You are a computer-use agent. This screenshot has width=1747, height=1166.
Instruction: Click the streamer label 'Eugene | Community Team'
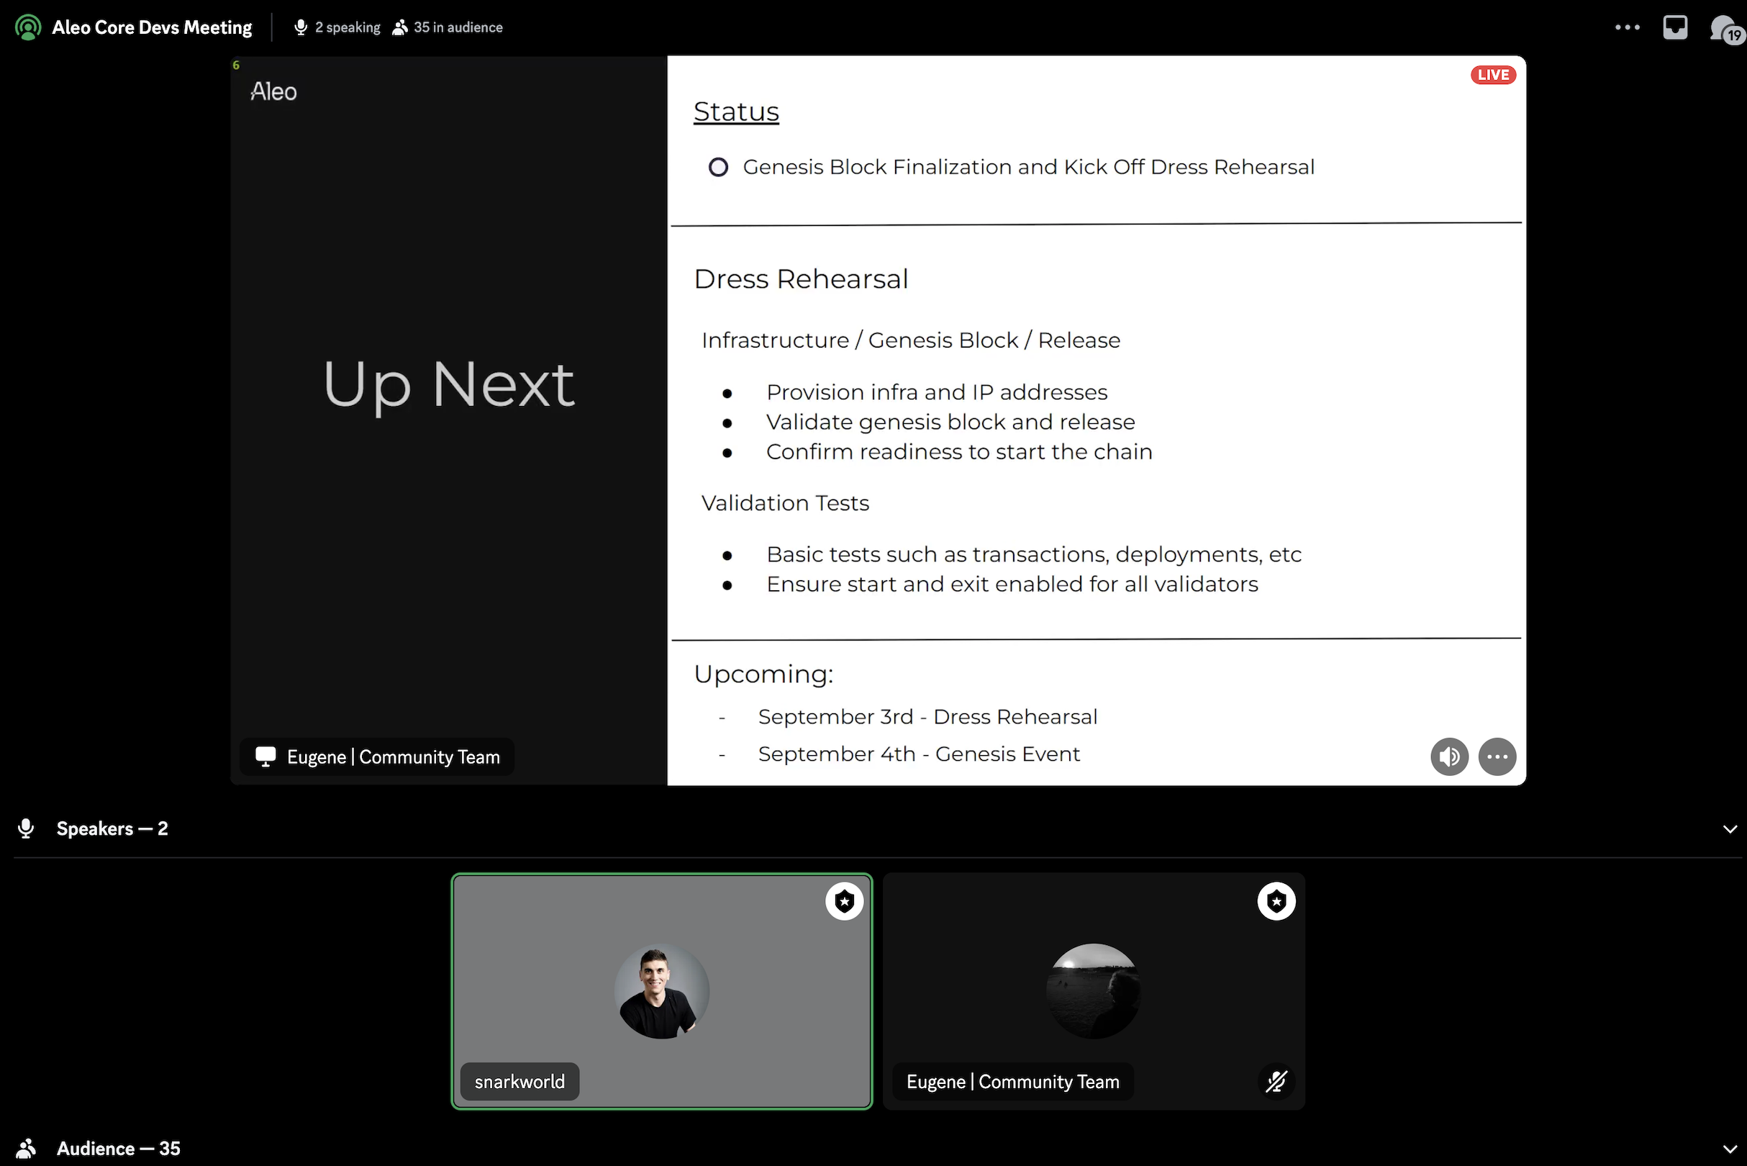394,757
